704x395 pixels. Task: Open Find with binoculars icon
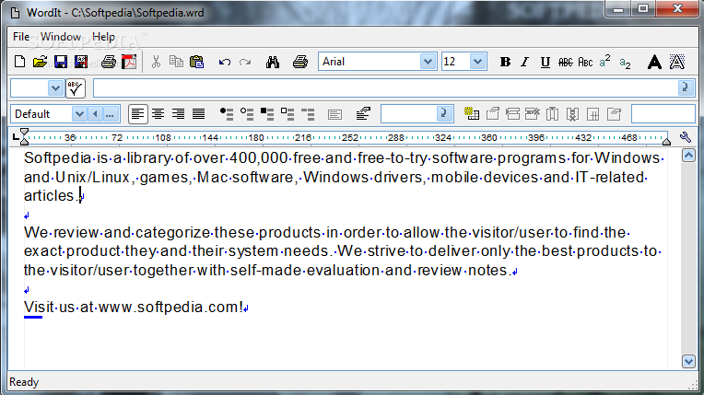(273, 62)
